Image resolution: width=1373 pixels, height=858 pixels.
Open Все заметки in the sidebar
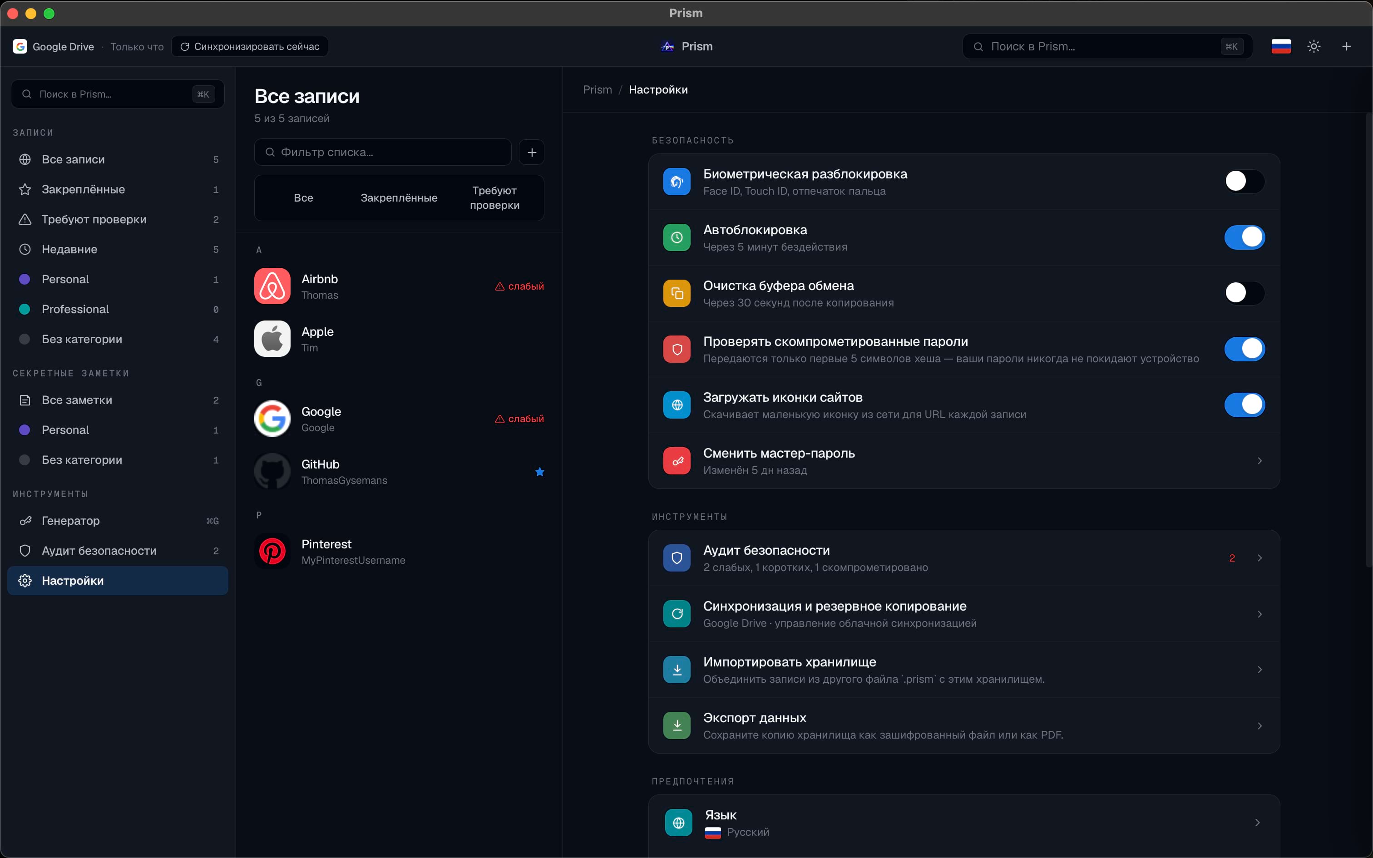(118, 400)
